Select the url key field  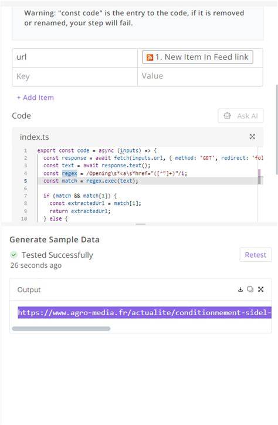point(74,58)
